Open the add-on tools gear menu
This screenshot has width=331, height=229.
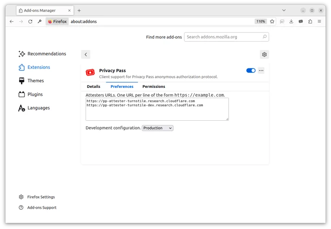(x=264, y=55)
